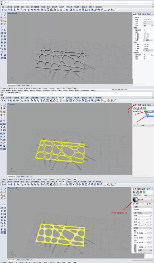
Task: Click texture mapping icon in bottom window panel
Action: click(x=141, y=192)
